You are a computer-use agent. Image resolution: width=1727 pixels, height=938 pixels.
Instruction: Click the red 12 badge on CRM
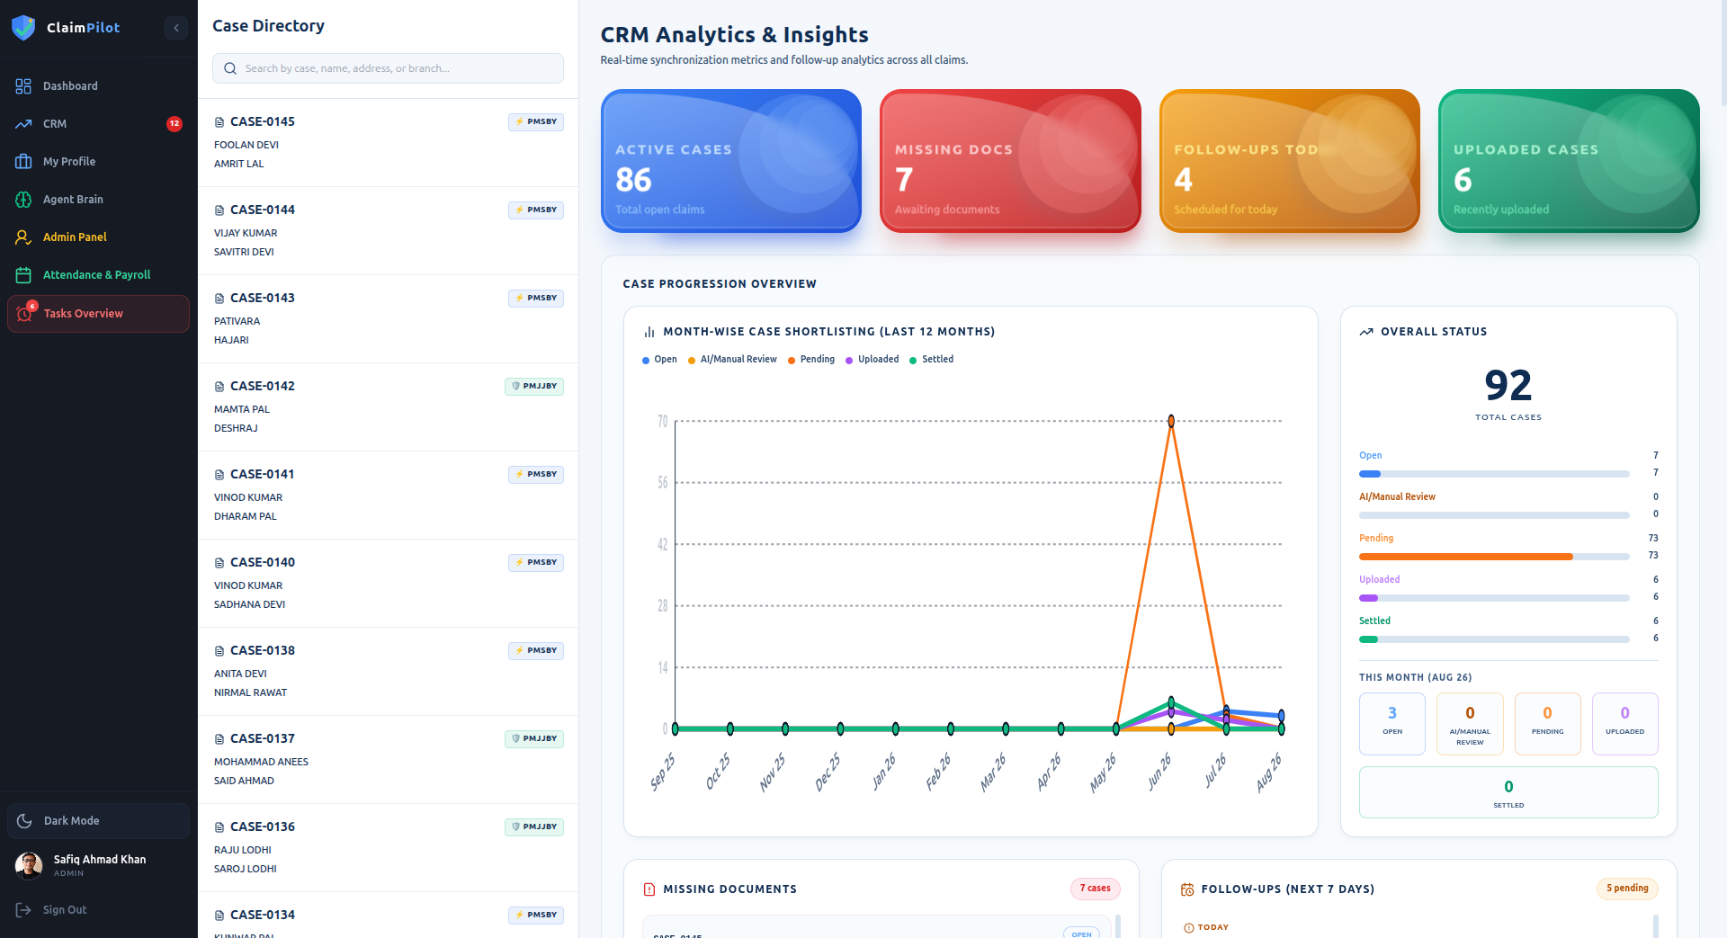[x=174, y=124]
